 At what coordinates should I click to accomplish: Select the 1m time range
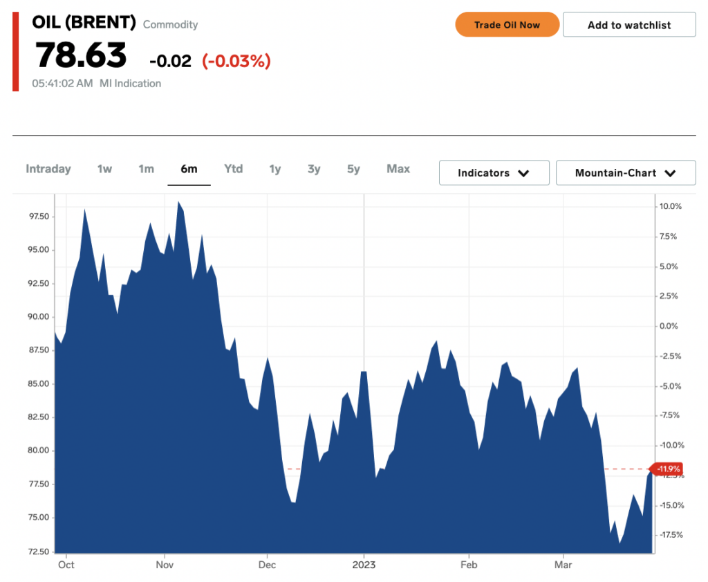click(x=147, y=169)
